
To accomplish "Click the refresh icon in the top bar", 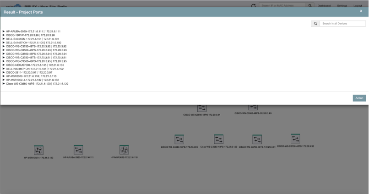I will (x=253, y=5).
